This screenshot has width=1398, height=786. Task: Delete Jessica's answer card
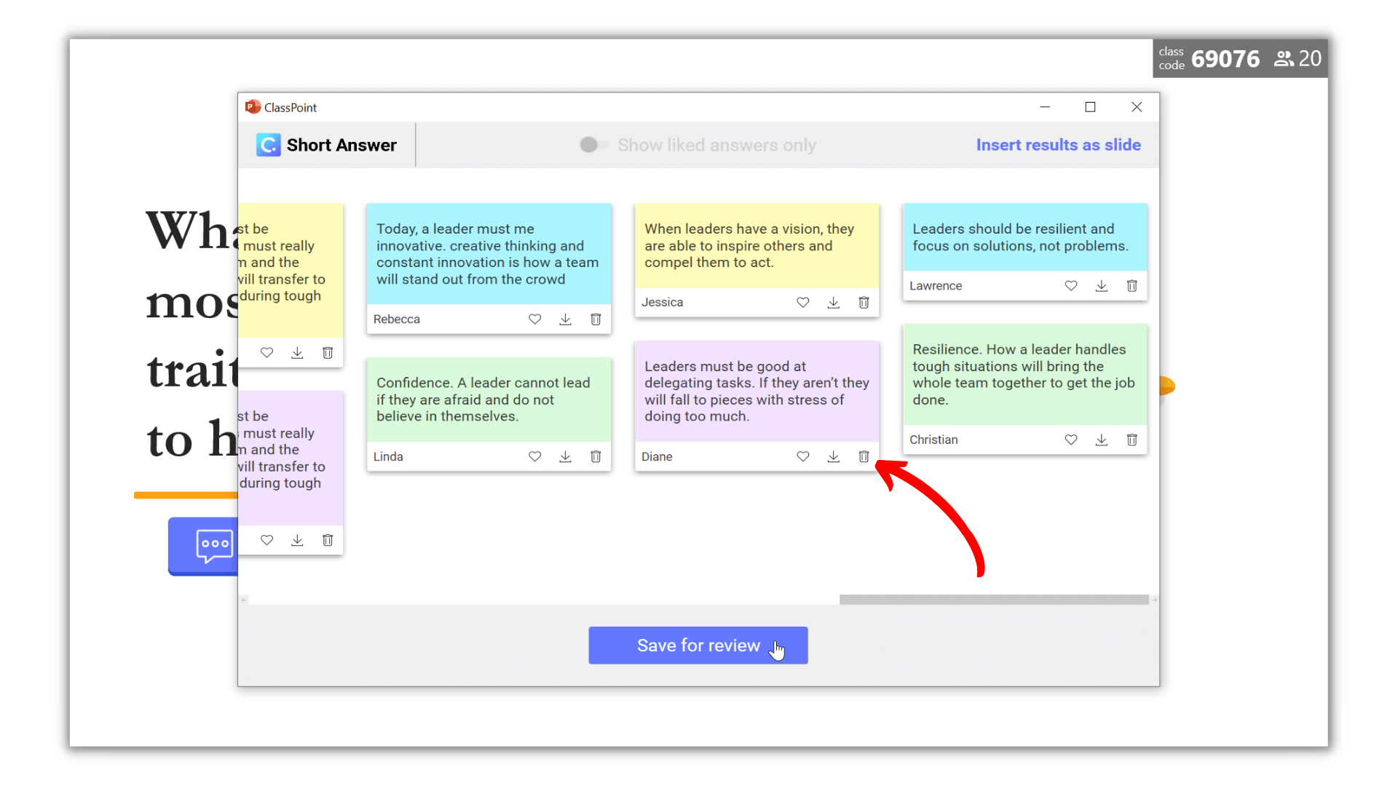pos(864,302)
